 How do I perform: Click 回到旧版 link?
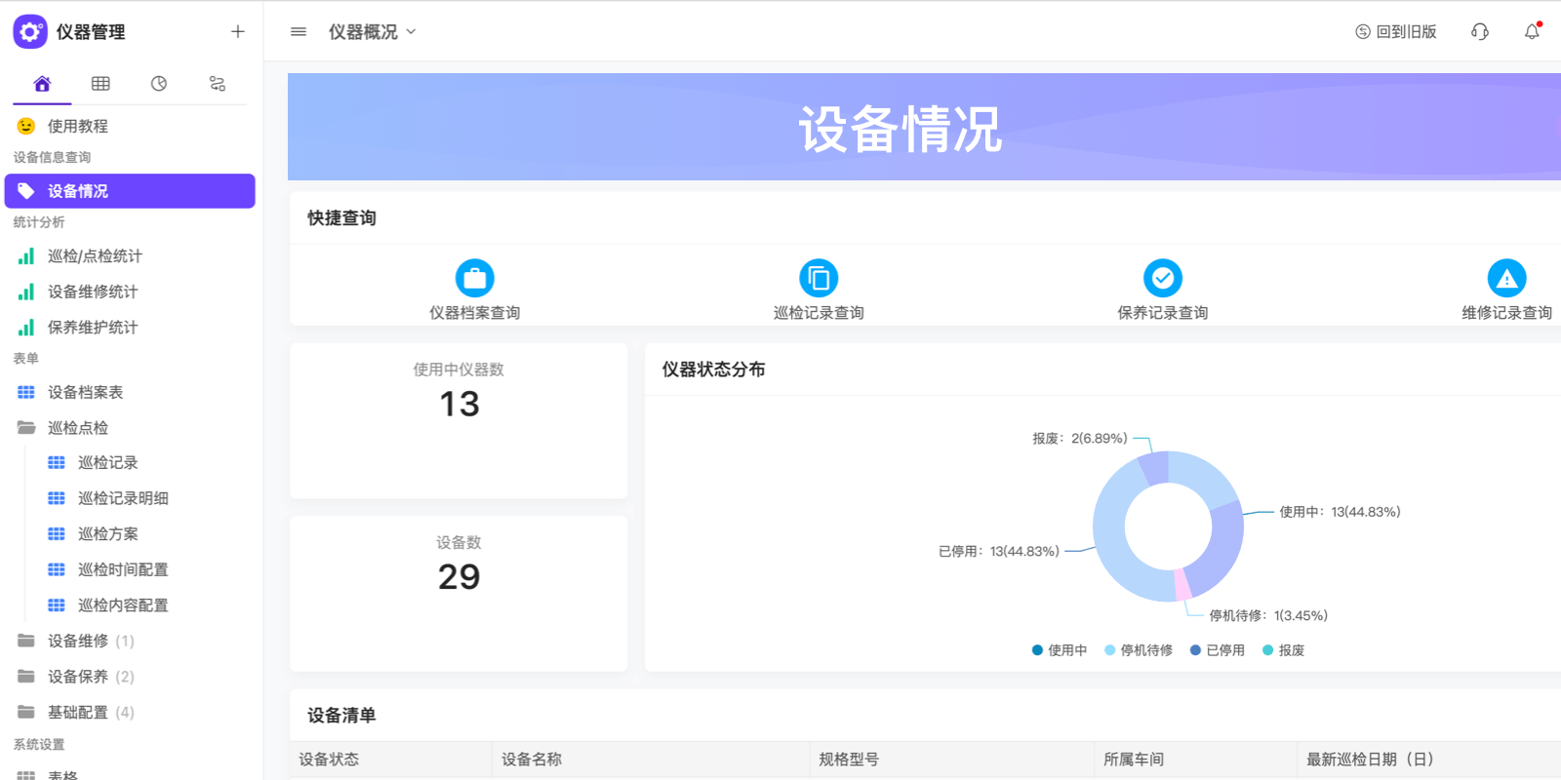tap(1396, 32)
